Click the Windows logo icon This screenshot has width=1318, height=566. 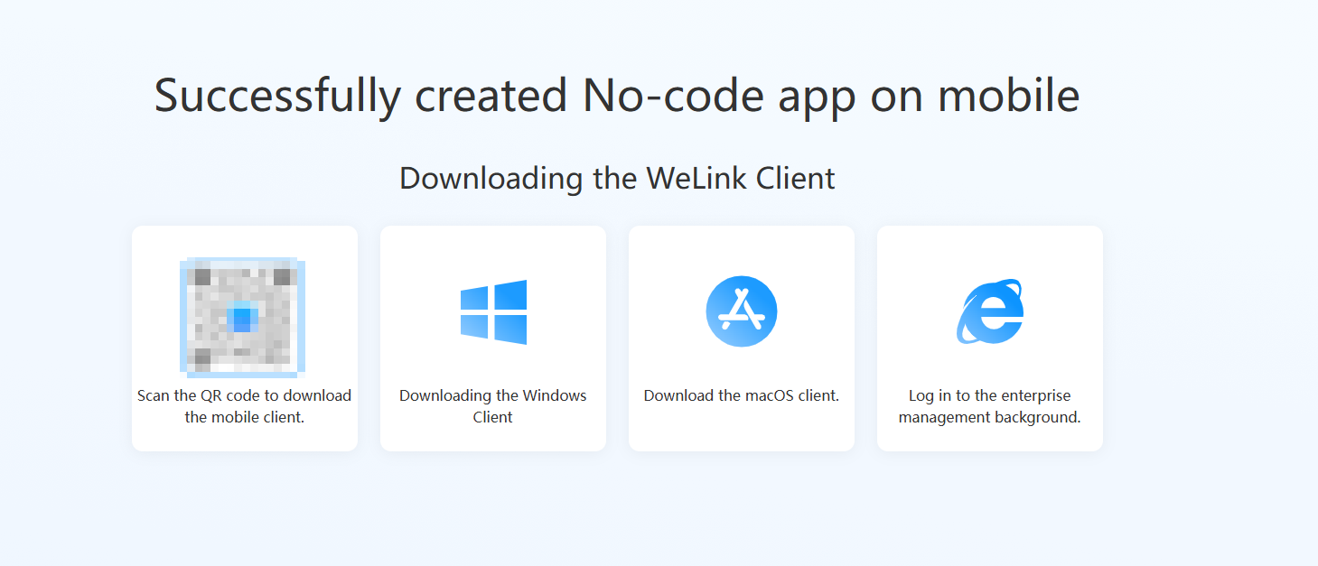pyautogui.click(x=493, y=312)
